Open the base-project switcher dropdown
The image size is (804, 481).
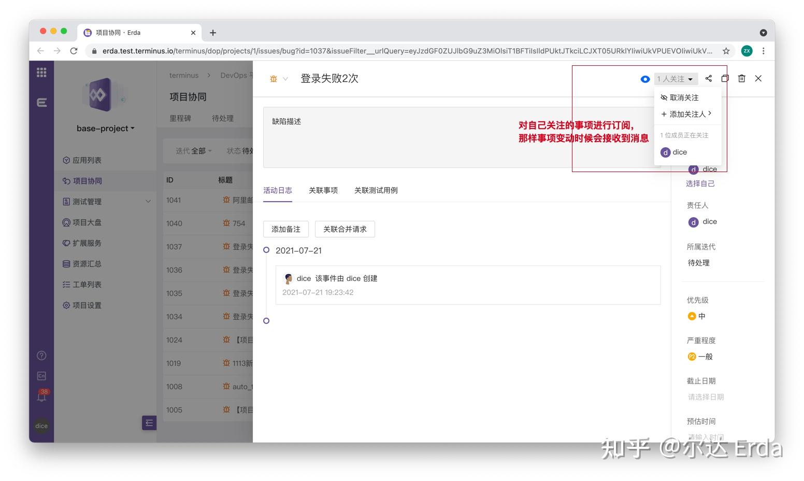pos(105,129)
